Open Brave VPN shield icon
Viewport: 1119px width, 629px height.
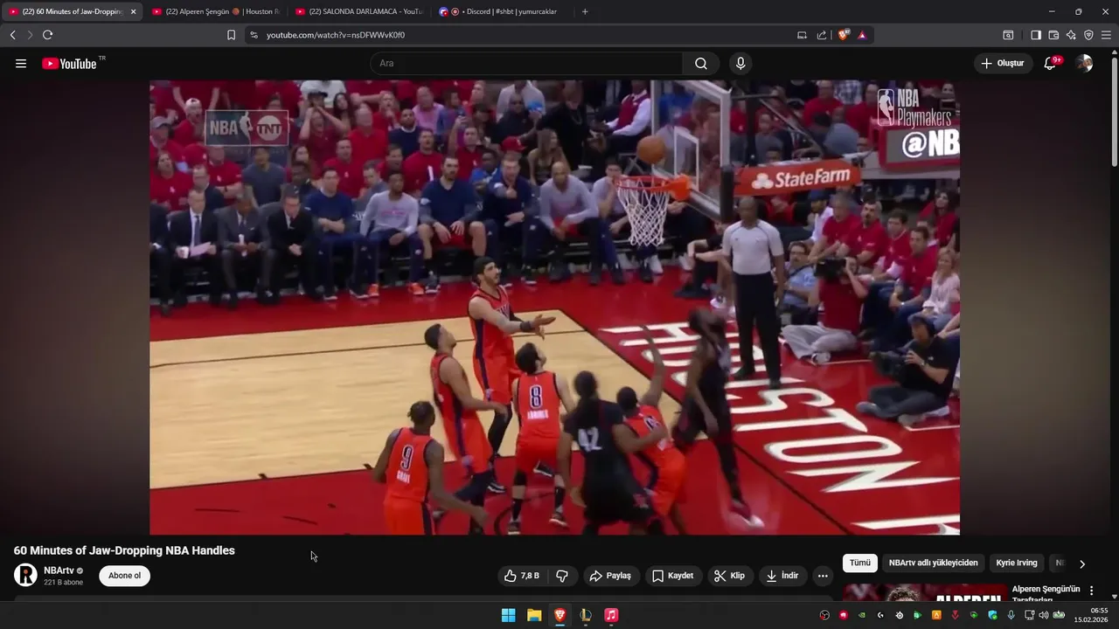[x=1088, y=35]
